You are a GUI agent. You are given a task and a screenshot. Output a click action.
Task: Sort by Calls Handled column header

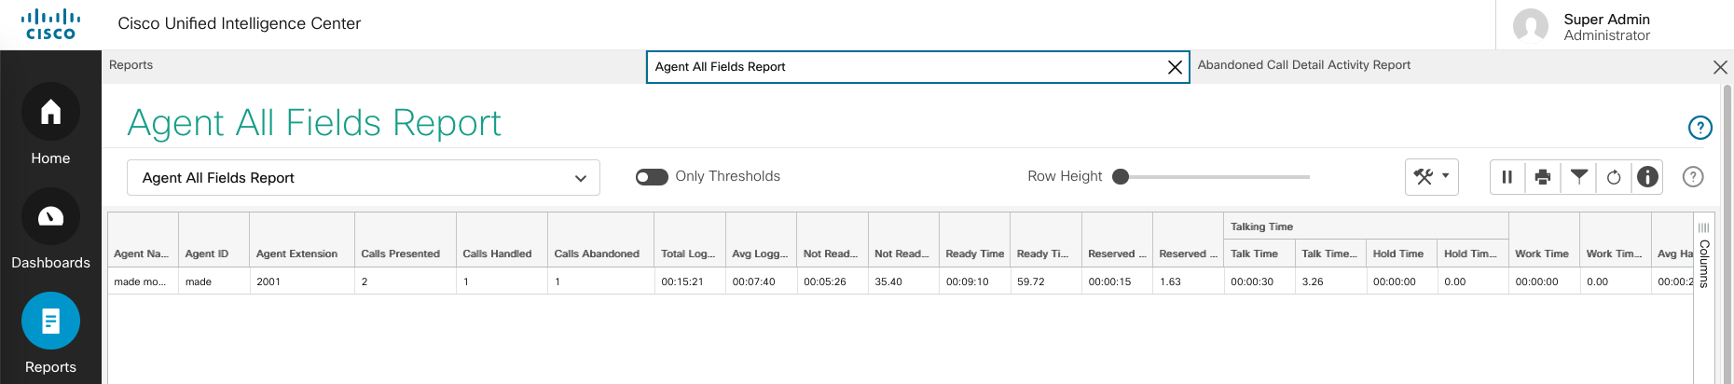click(x=497, y=254)
